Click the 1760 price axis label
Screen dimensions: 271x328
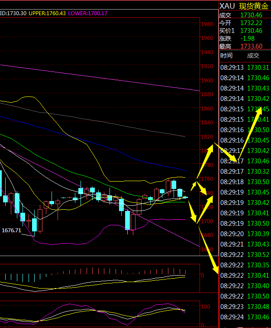(207, 179)
